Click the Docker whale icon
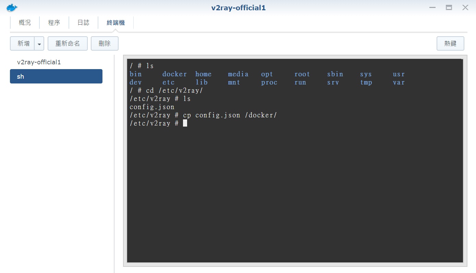This screenshot has width=476, height=273. click(12, 7)
